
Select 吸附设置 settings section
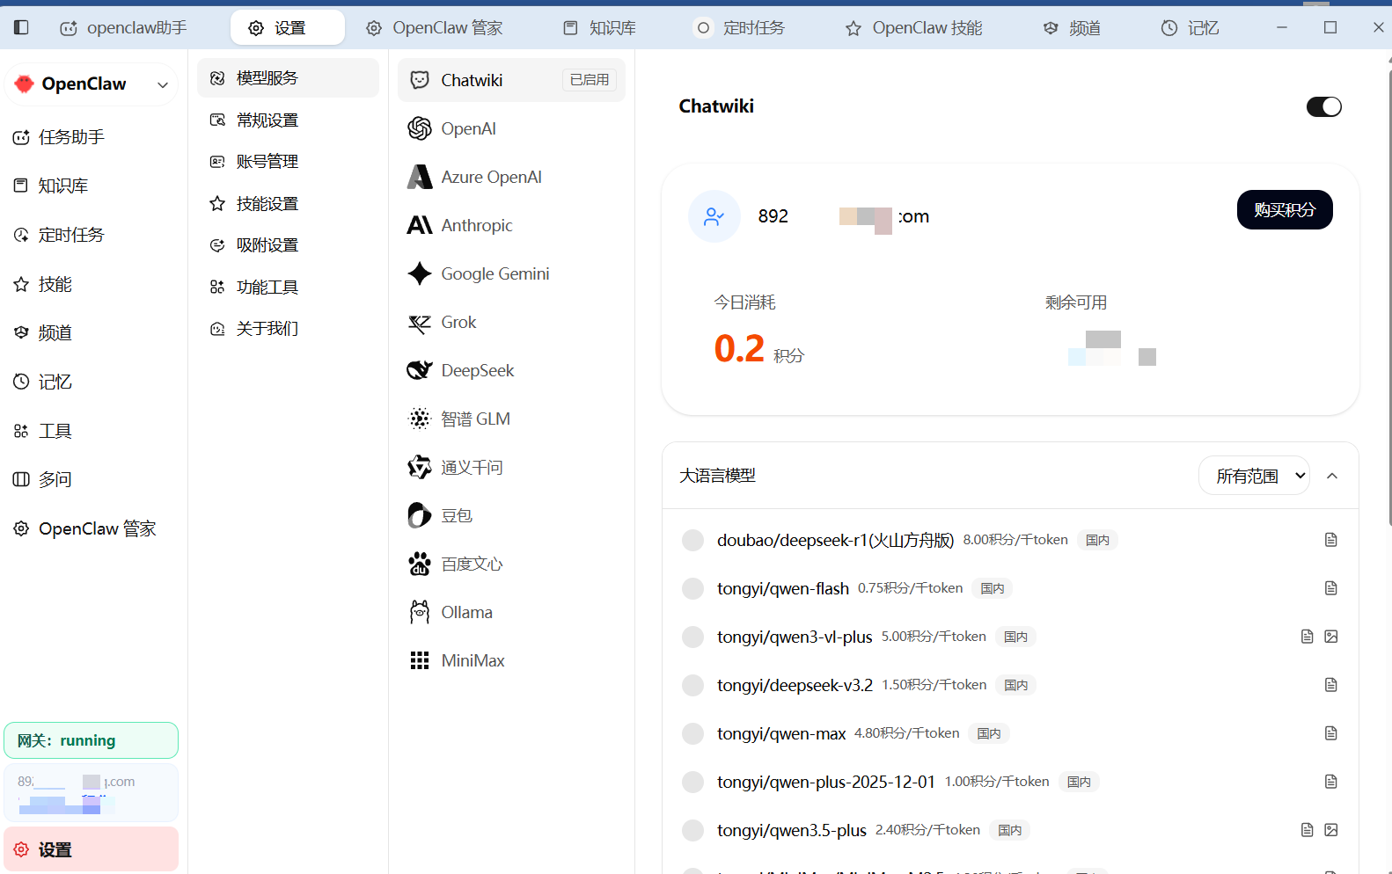click(288, 245)
